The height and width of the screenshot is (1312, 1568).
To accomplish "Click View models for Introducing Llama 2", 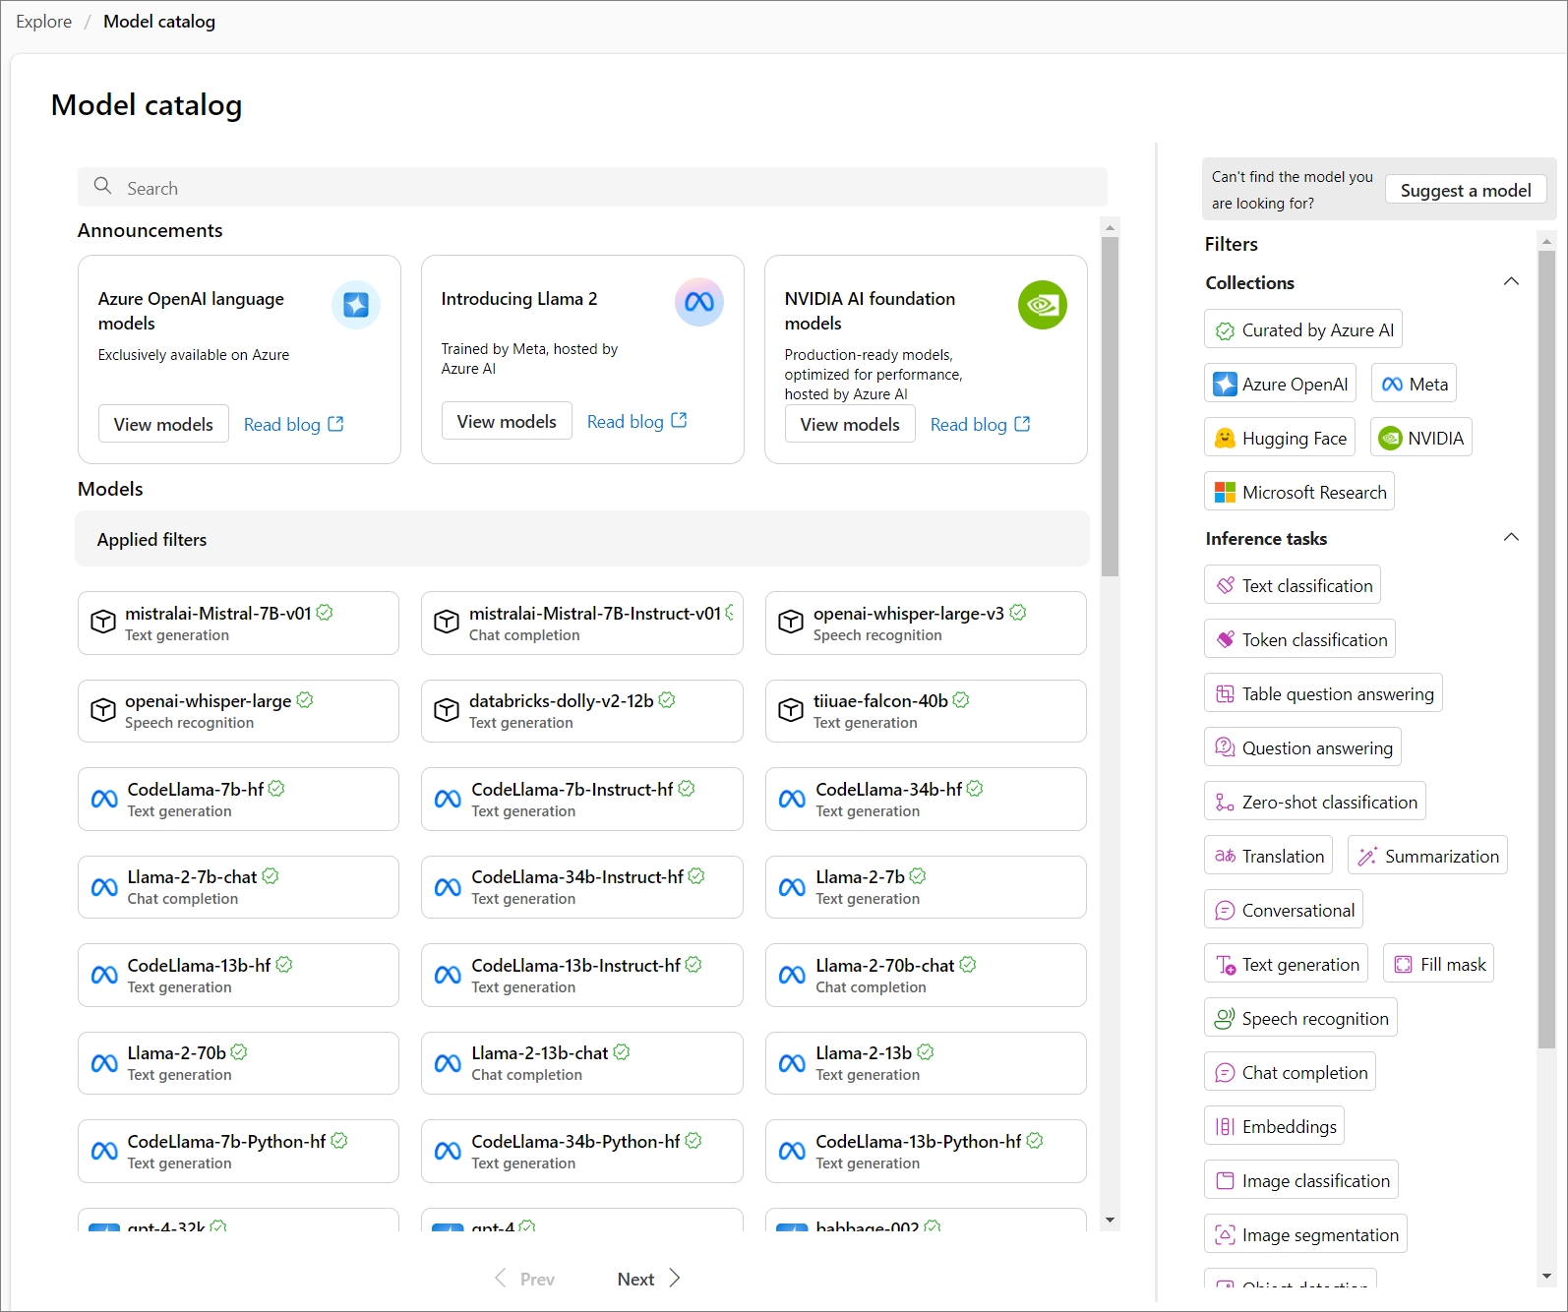I will click(507, 421).
